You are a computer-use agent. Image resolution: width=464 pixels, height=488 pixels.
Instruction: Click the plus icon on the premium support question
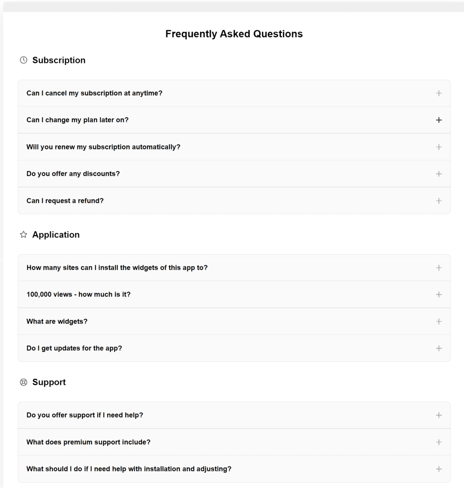click(439, 442)
